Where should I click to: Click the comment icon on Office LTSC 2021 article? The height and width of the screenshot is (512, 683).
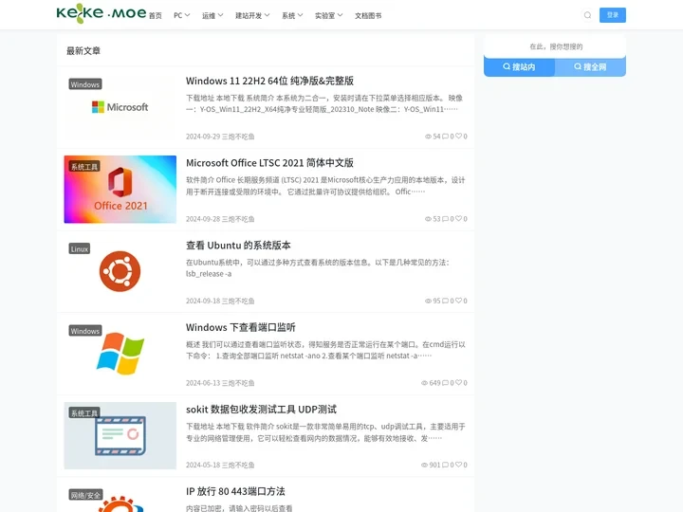[x=445, y=219]
